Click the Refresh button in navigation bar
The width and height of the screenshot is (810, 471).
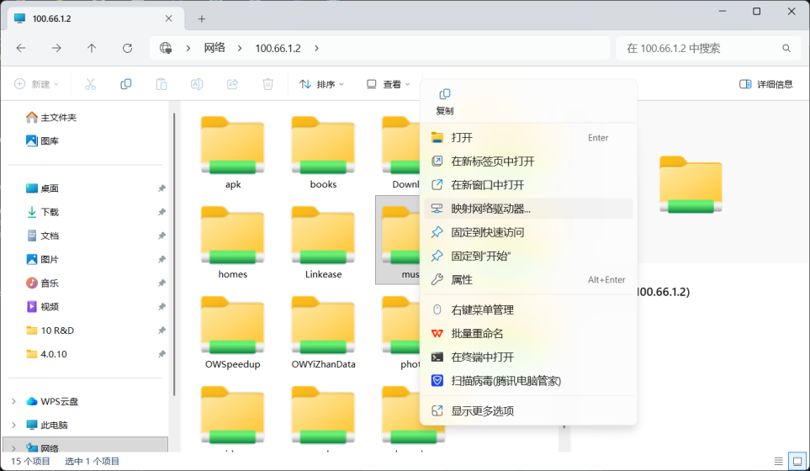127,48
